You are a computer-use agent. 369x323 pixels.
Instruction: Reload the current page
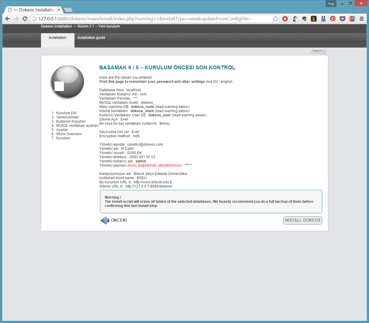click(x=25, y=19)
